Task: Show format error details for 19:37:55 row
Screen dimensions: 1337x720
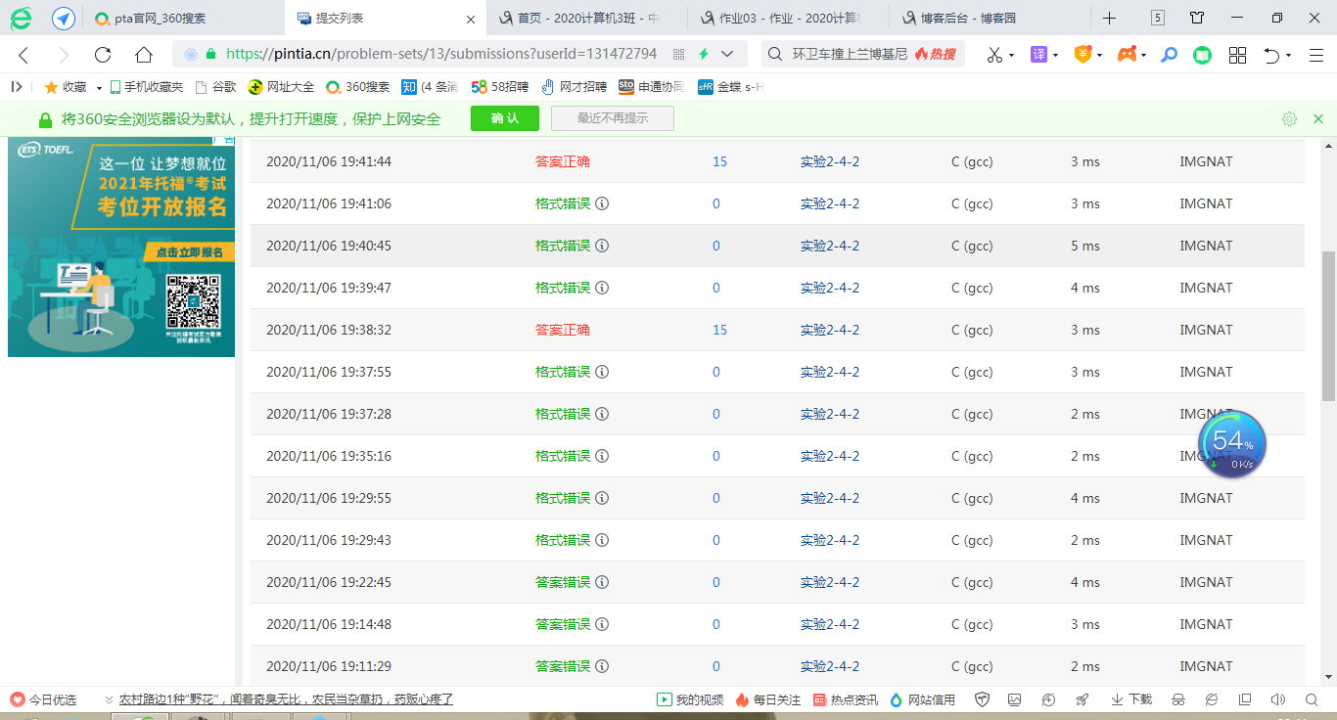Action: tap(602, 372)
